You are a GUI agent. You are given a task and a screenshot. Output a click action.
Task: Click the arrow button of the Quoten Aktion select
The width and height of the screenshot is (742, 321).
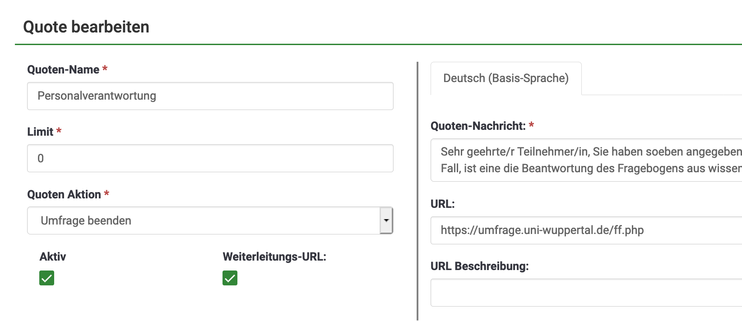click(x=386, y=220)
